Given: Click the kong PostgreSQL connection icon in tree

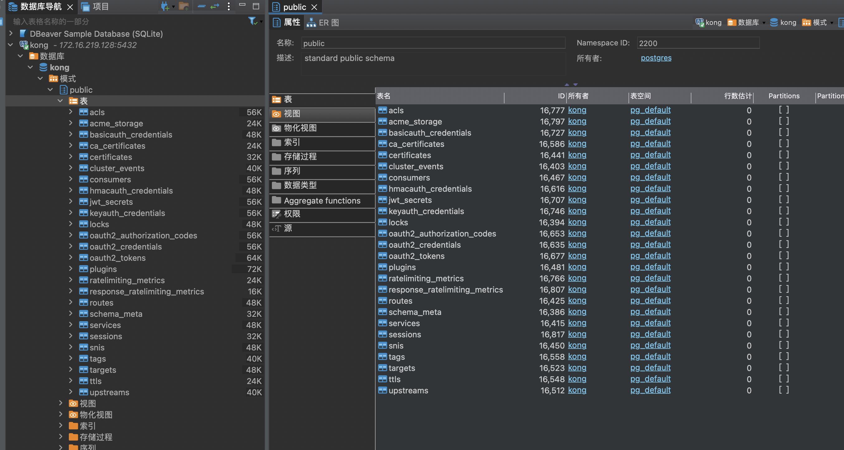Looking at the screenshot, I should pyautogui.click(x=24, y=45).
